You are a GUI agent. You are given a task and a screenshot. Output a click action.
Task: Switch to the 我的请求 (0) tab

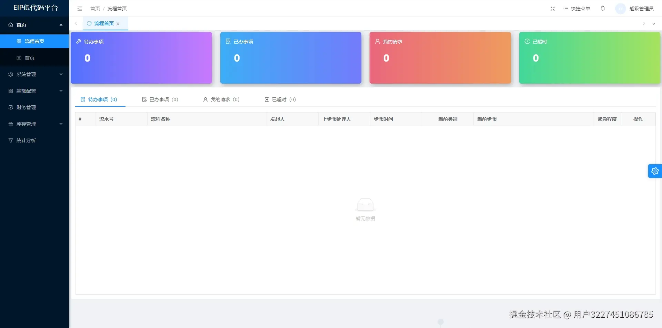coord(221,99)
